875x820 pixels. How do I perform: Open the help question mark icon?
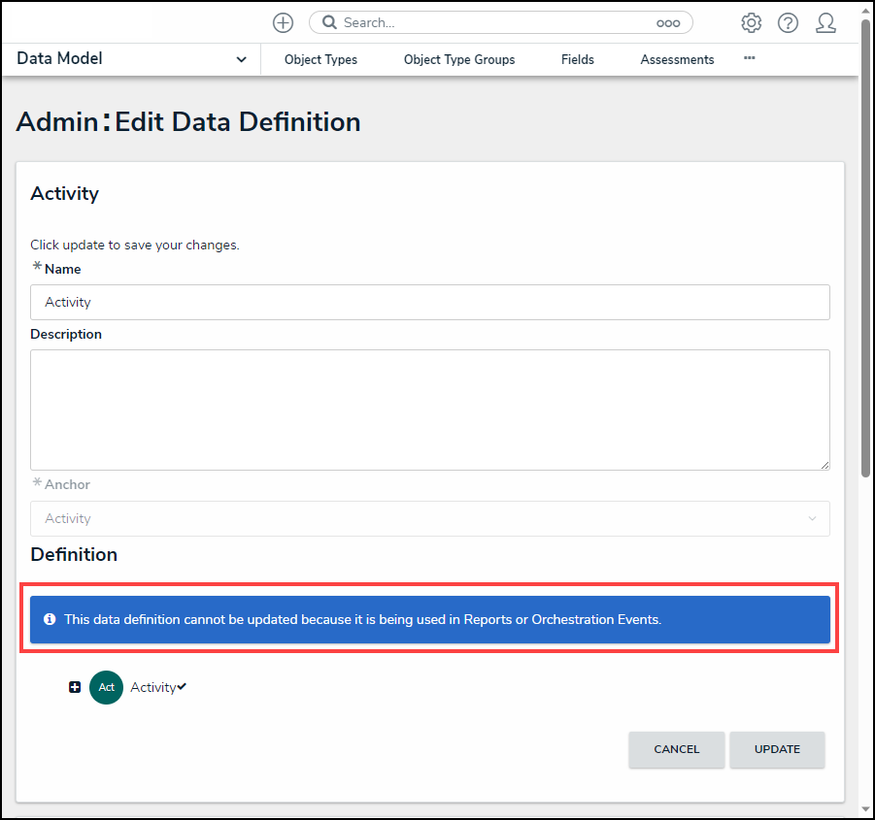pyautogui.click(x=788, y=22)
